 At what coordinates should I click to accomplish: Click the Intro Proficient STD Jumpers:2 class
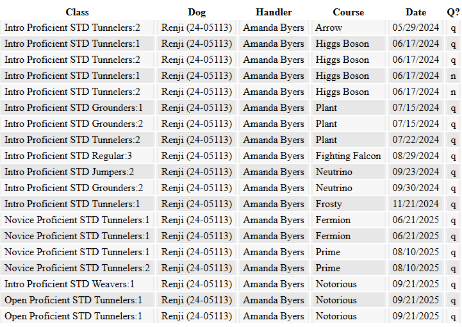coord(69,172)
